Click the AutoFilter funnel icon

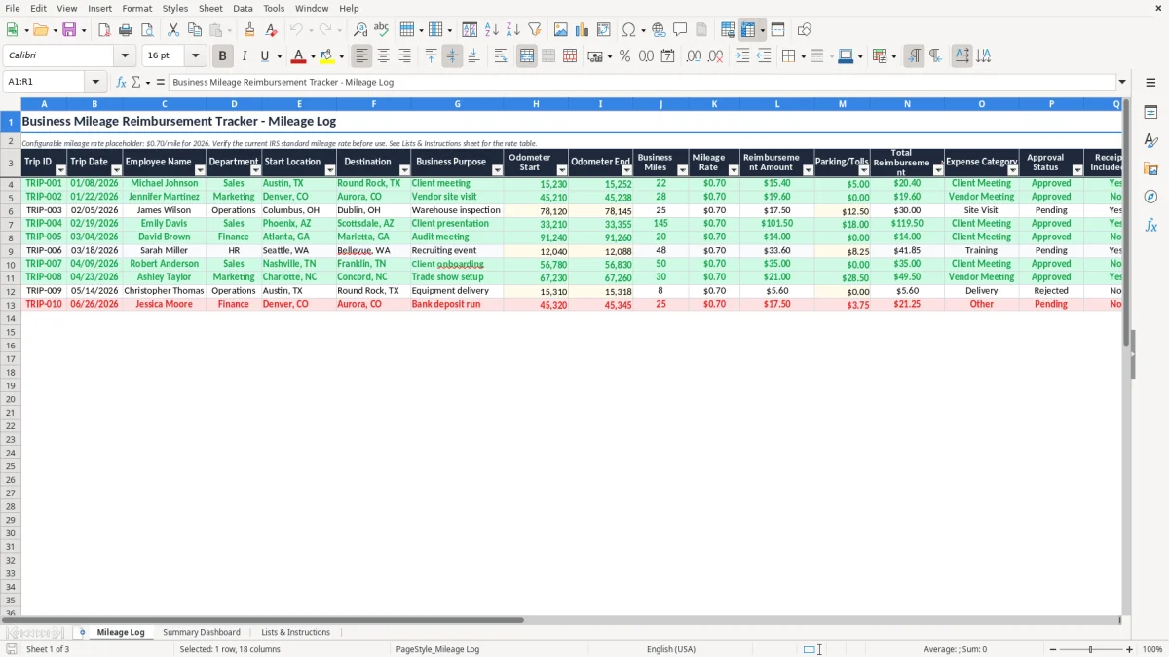(535, 30)
